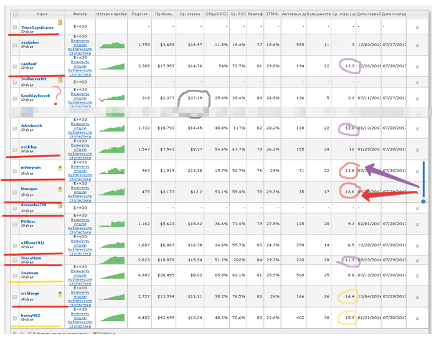The height and width of the screenshot is (338, 436).
Task: Sort by the Игрок column header
Action: (42, 14)
